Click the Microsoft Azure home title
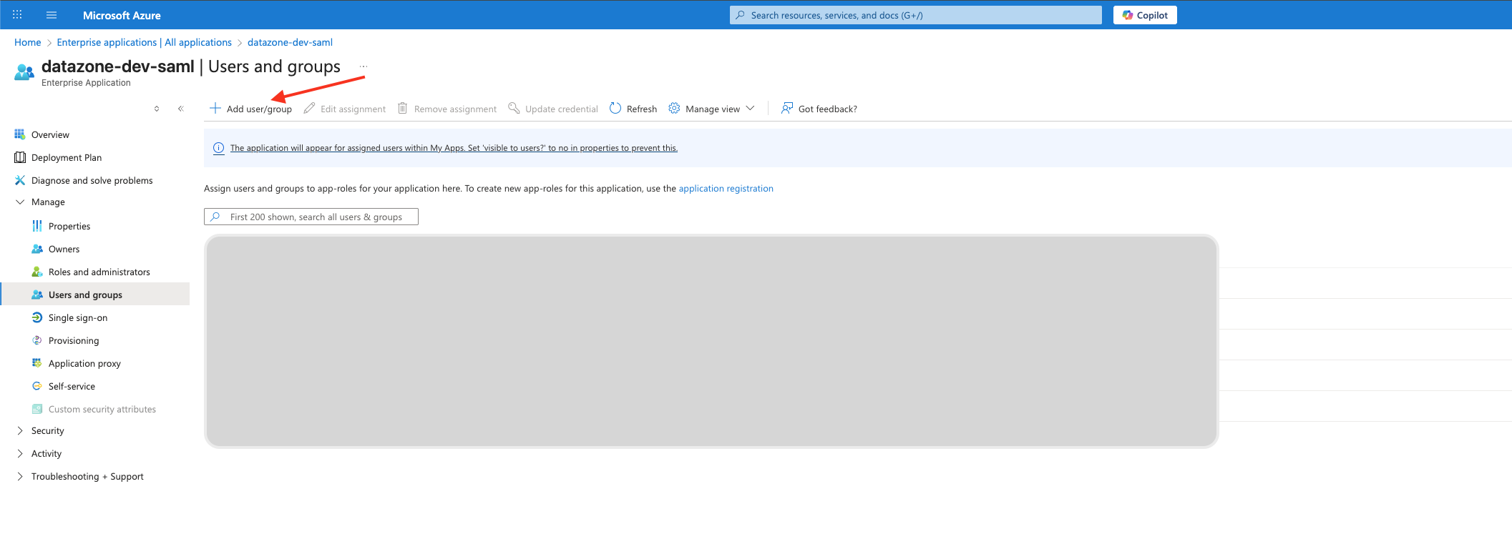The image size is (1512, 549). (122, 15)
